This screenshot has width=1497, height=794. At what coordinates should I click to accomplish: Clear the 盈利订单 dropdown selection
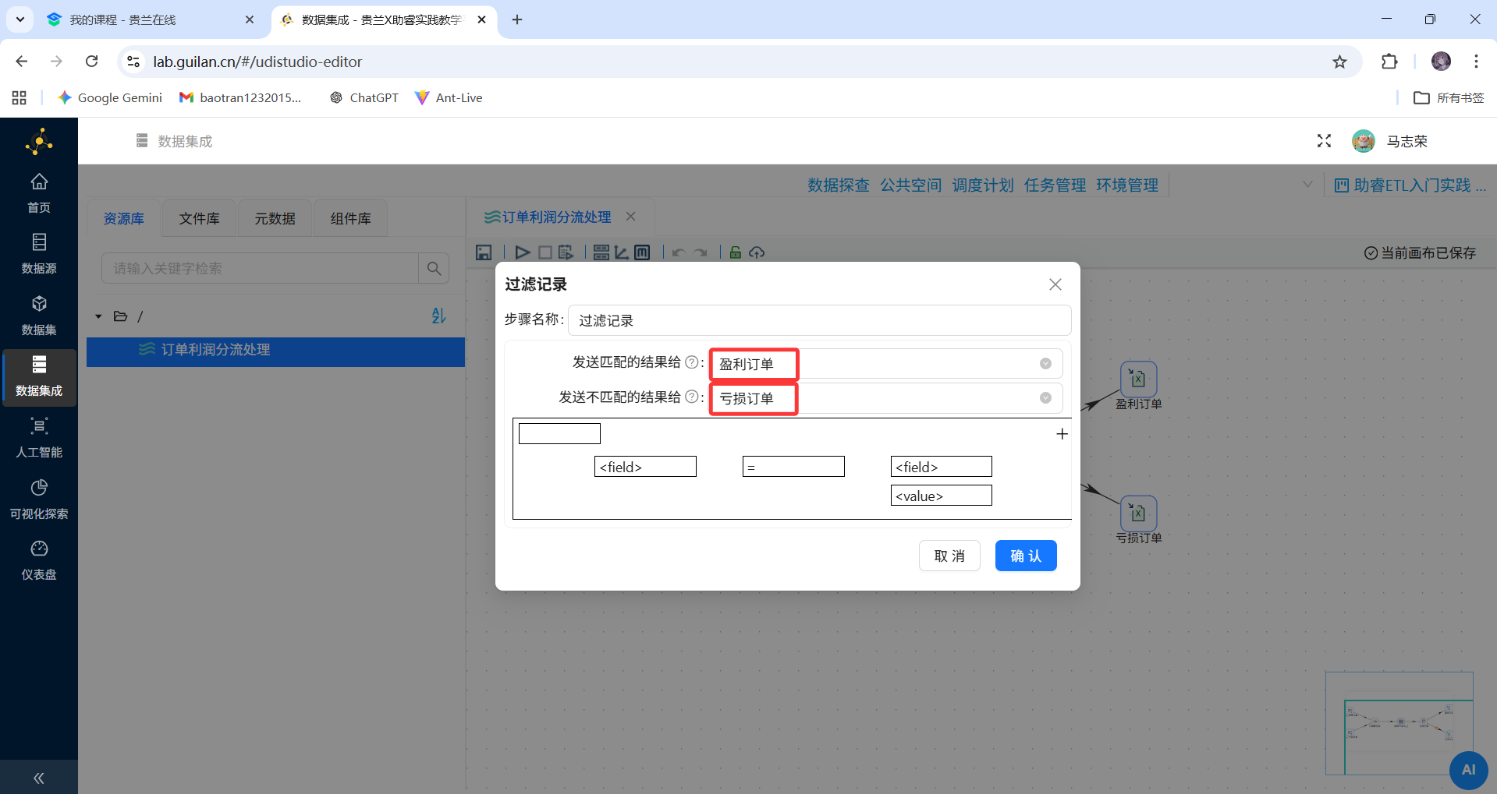(1045, 364)
